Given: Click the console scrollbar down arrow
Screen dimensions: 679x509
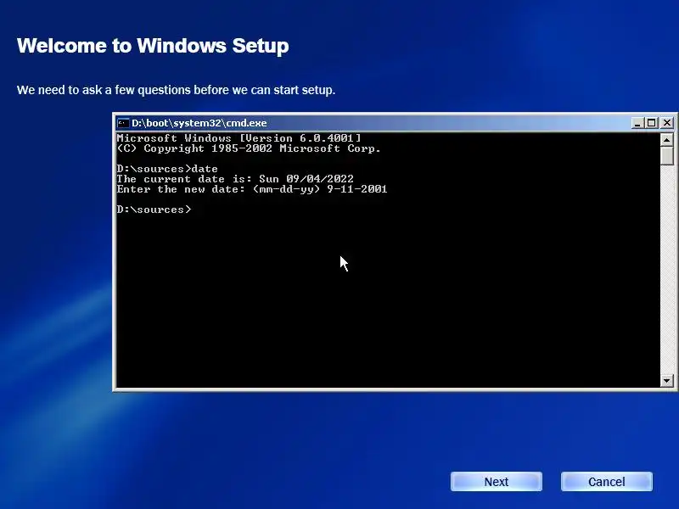Looking at the screenshot, I should pyautogui.click(x=667, y=381).
